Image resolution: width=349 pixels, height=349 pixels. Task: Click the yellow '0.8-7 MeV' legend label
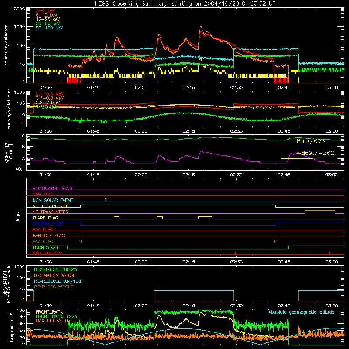click(x=48, y=103)
